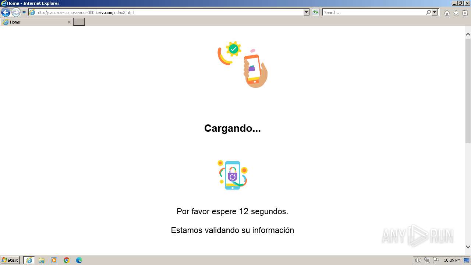Click 'Estamos validando su información' text
The width and height of the screenshot is (471, 265).
point(233,230)
